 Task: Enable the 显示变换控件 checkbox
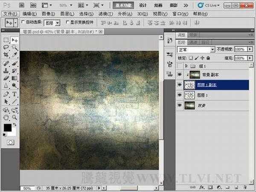pos(67,22)
